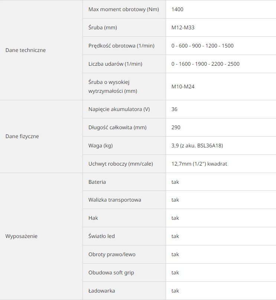The image size is (276, 300).
Task: Click the 'Dane techniczne' section header cell
Action: [26, 50]
